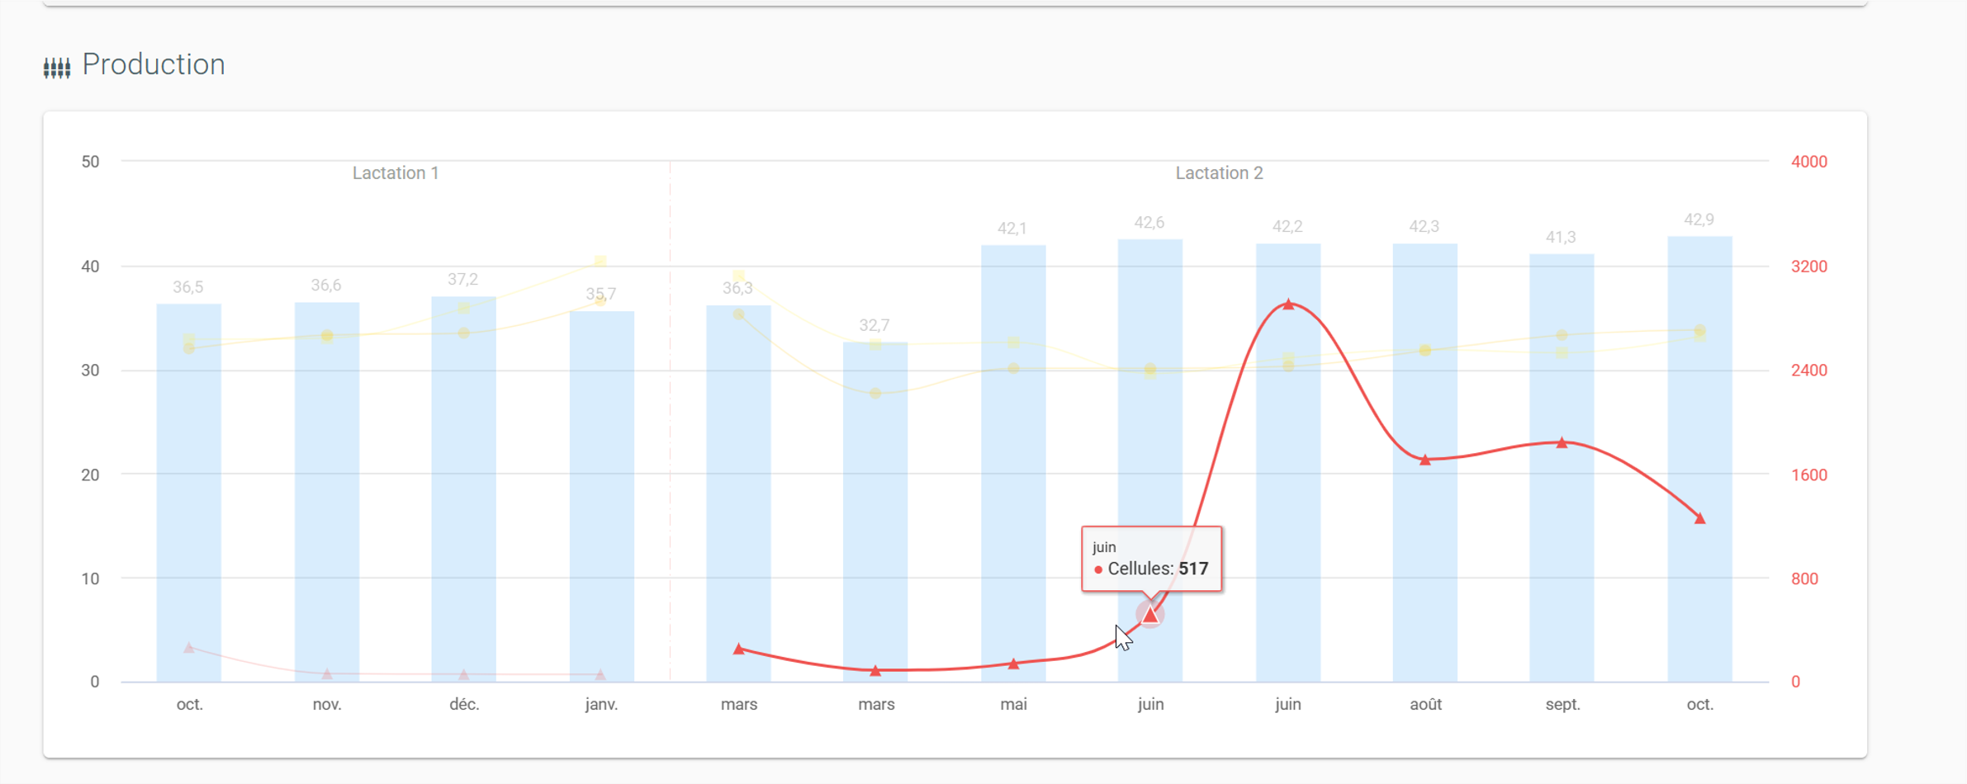Click the highlighted Cellules triangle marker under the tooltip
This screenshot has height=784, width=1967.
[x=1150, y=614]
